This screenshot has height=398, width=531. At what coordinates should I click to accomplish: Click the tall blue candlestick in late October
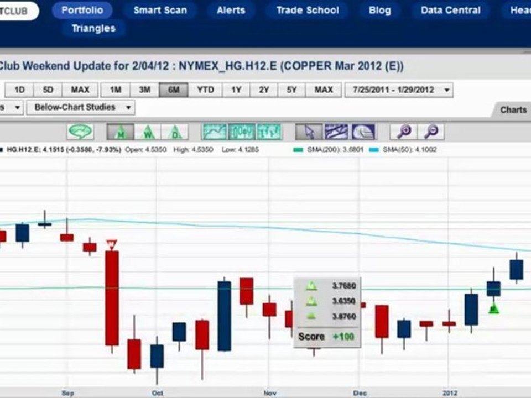click(224, 316)
